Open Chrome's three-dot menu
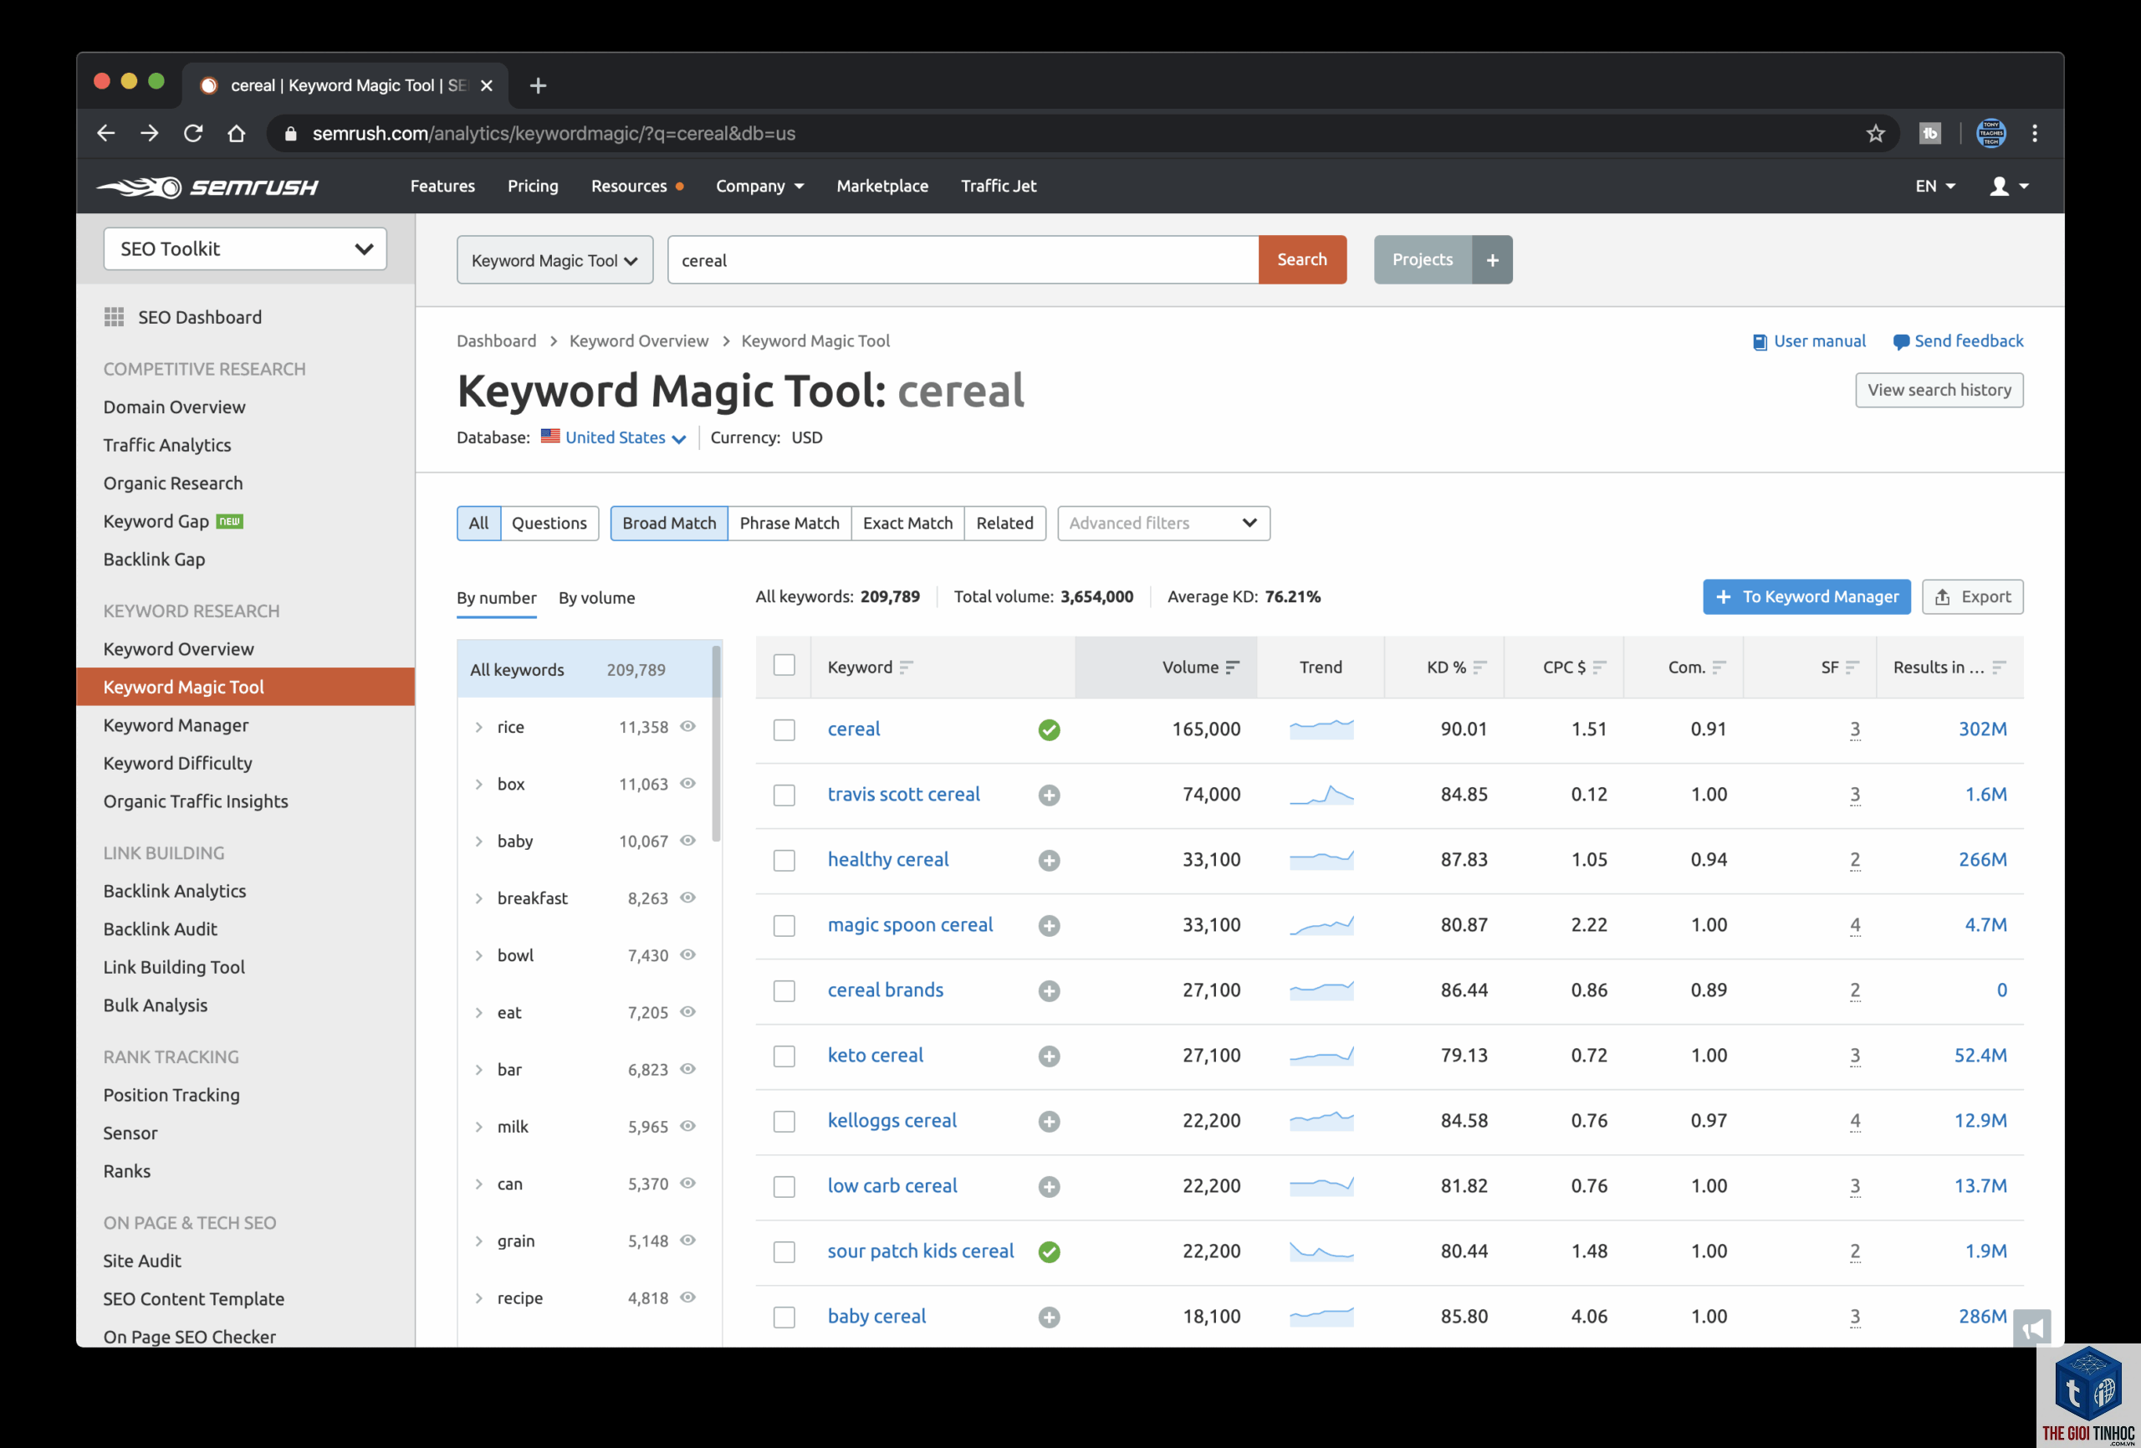This screenshot has height=1448, width=2141. (x=2034, y=134)
